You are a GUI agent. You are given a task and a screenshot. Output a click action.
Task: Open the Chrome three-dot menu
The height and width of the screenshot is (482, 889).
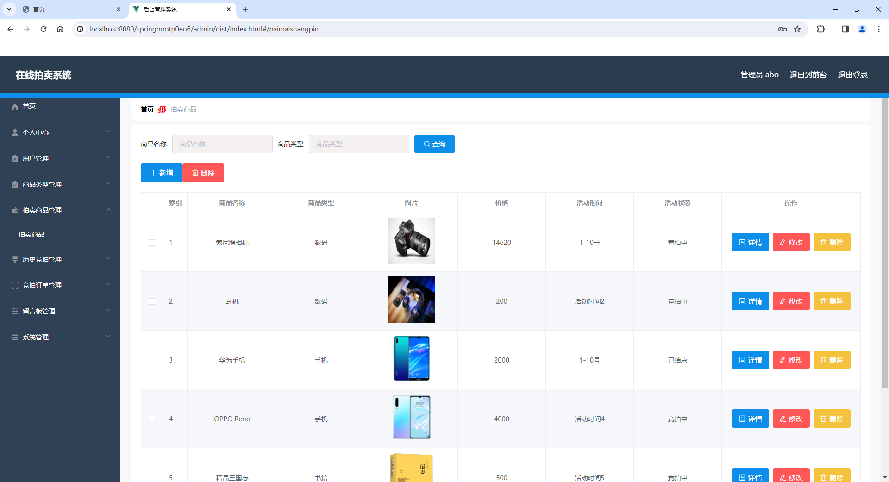[879, 29]
